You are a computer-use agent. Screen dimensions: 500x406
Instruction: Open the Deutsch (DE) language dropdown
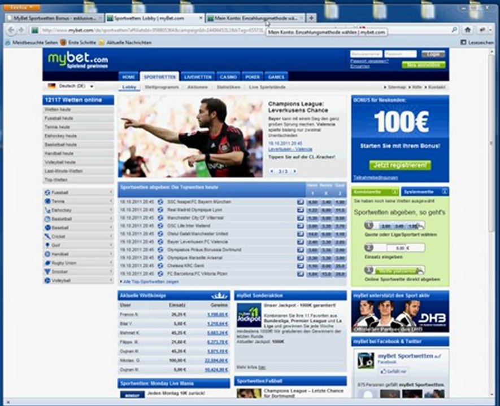[71, 86]
